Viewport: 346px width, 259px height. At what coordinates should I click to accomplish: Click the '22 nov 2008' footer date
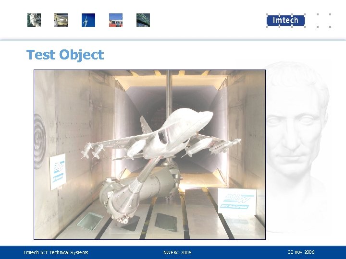point(301,252)
